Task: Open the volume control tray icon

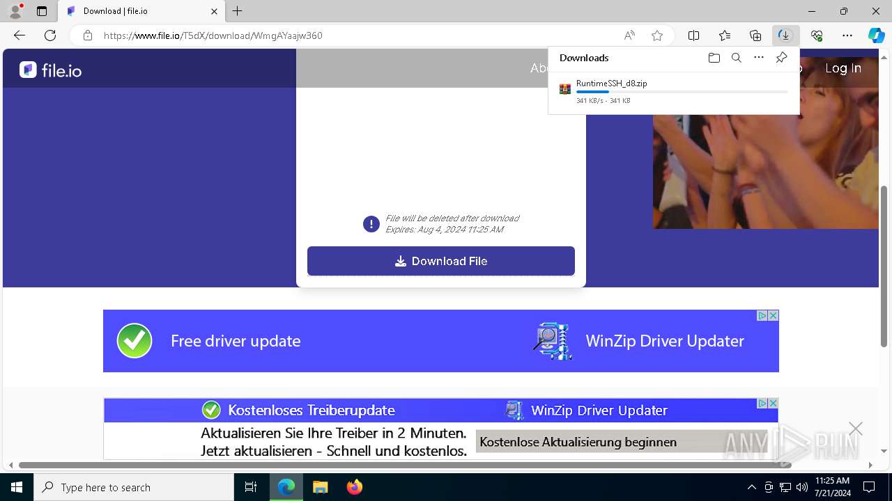Action: click(802, 487)
